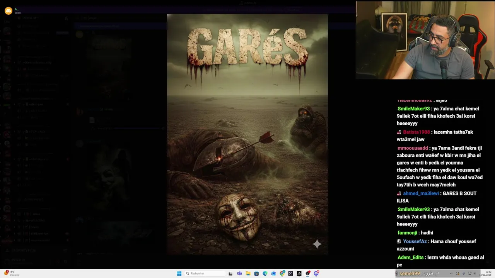Click username SmileMaker93 in first chat message
Viewport: 495px width, 278px height.
(x=413, y=109)
